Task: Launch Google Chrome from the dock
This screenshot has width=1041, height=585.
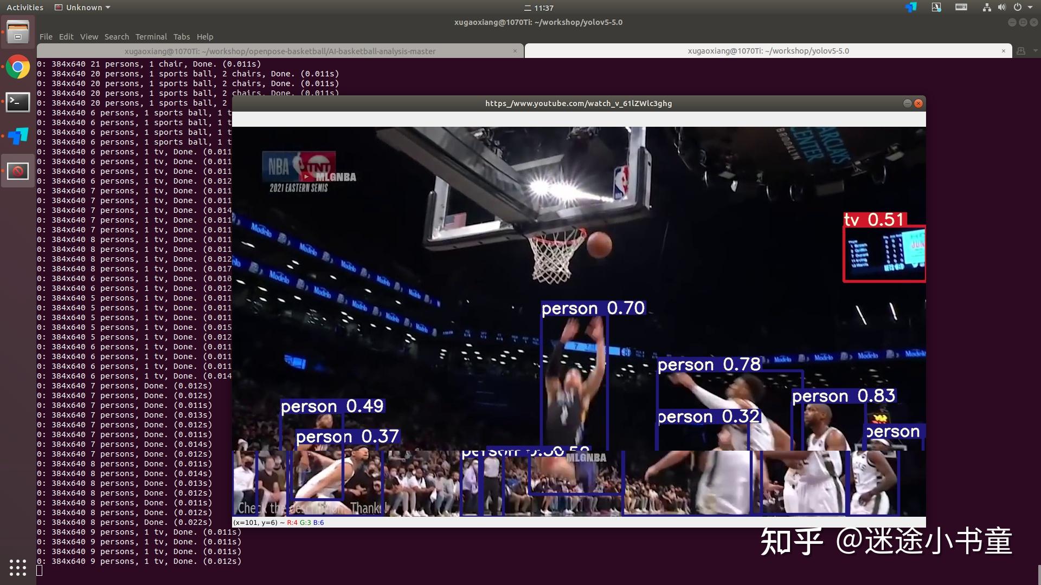Action: click(18, 67)
